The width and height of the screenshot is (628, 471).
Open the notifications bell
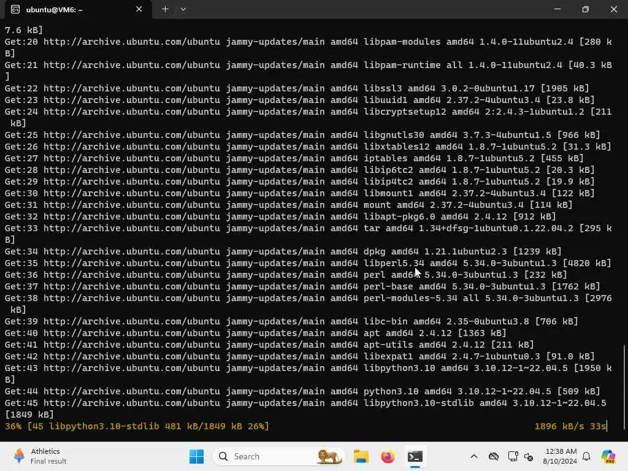[586, 456]
